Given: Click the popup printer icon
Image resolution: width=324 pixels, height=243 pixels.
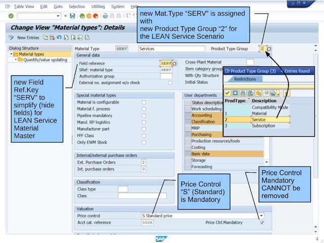Looking at the screenshot, I should click(x=273, y=93).
